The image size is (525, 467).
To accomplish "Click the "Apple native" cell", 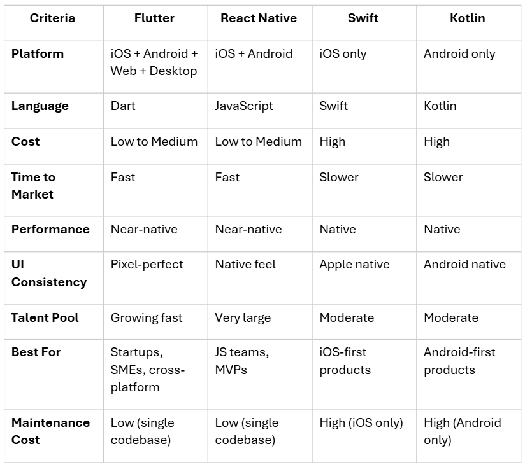I will [354, 264].
